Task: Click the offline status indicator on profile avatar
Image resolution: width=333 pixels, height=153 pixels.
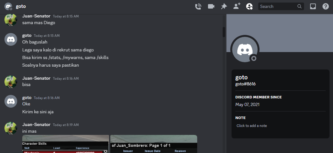Action: point(254,58)
